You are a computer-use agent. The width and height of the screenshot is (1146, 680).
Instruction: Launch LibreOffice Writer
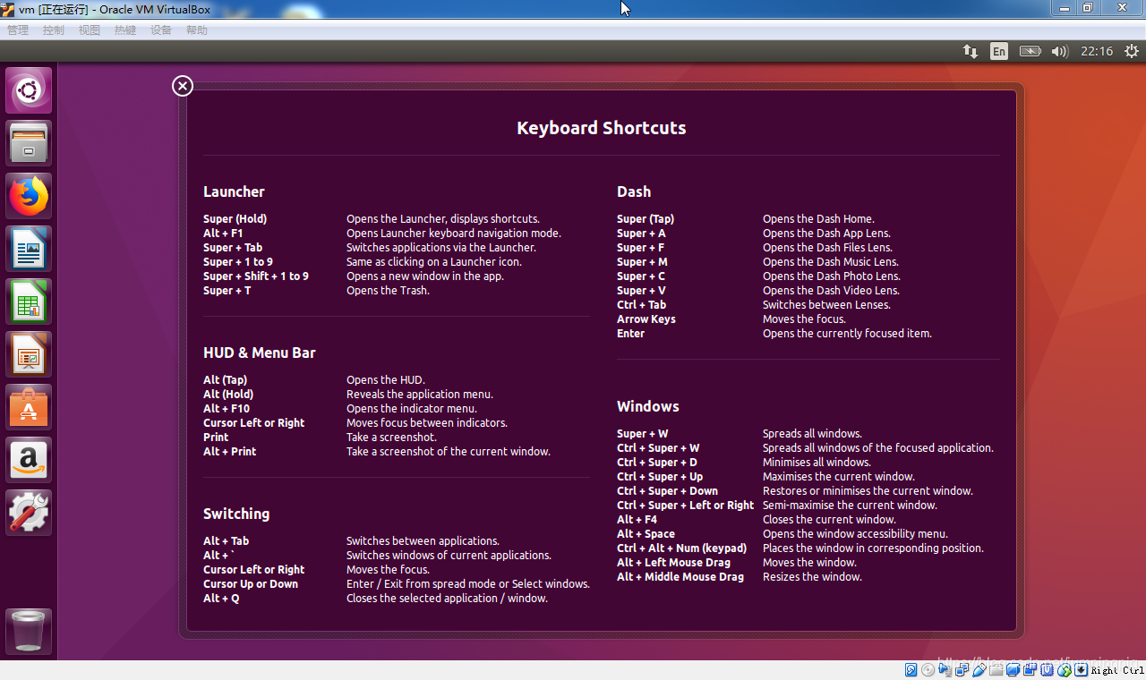(29, 249)
